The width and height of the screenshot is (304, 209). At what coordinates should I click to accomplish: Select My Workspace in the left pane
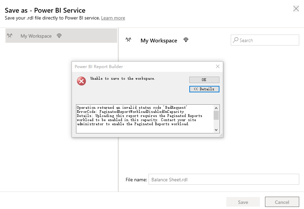pos(61,36)
